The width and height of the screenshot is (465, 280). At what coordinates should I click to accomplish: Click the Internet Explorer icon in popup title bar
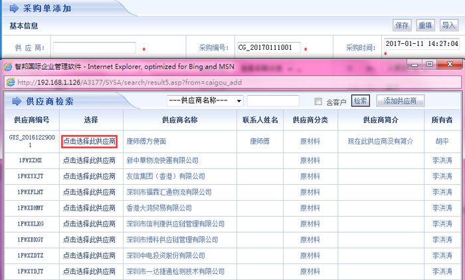pyautogui.click(x=8, y=67)
